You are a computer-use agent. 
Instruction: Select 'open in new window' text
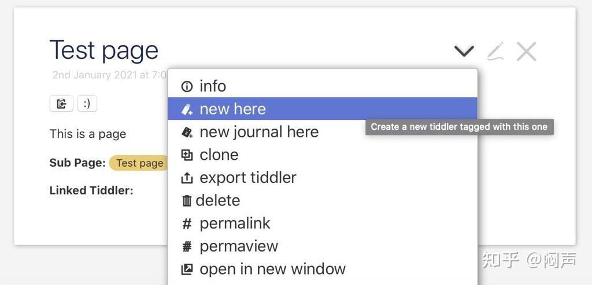[x=272, y=269]
